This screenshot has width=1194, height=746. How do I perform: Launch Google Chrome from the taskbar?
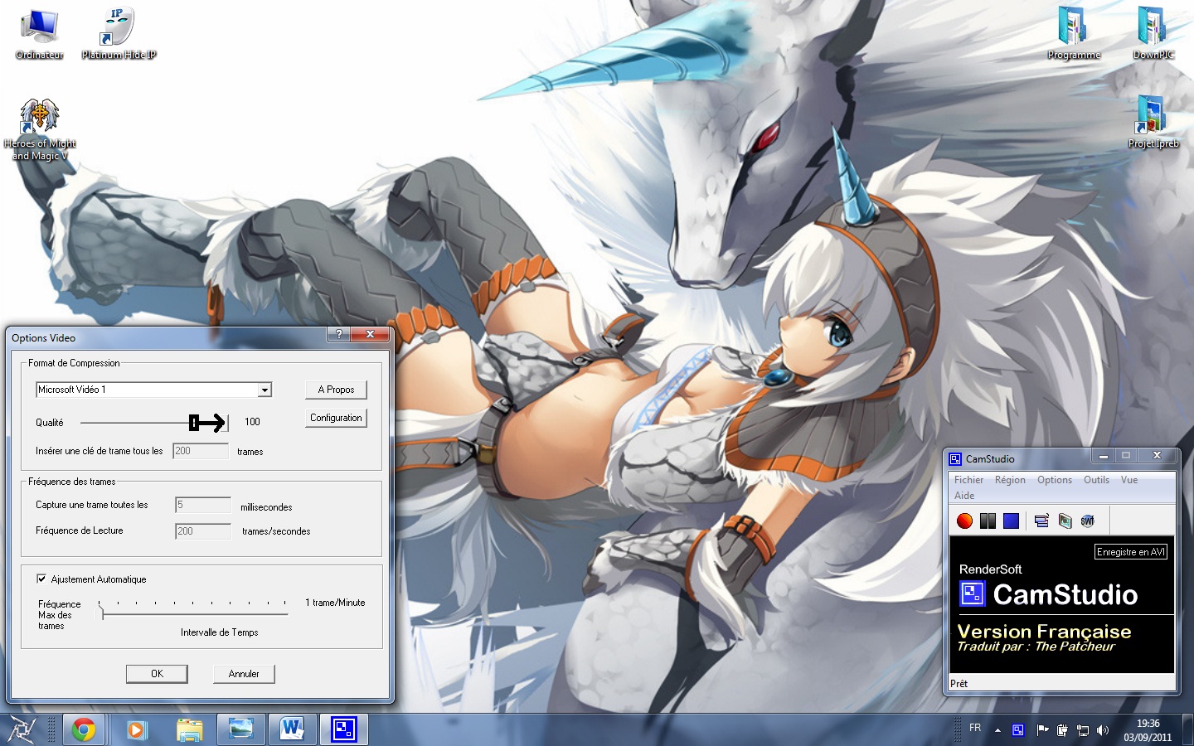tap(83, 729)
